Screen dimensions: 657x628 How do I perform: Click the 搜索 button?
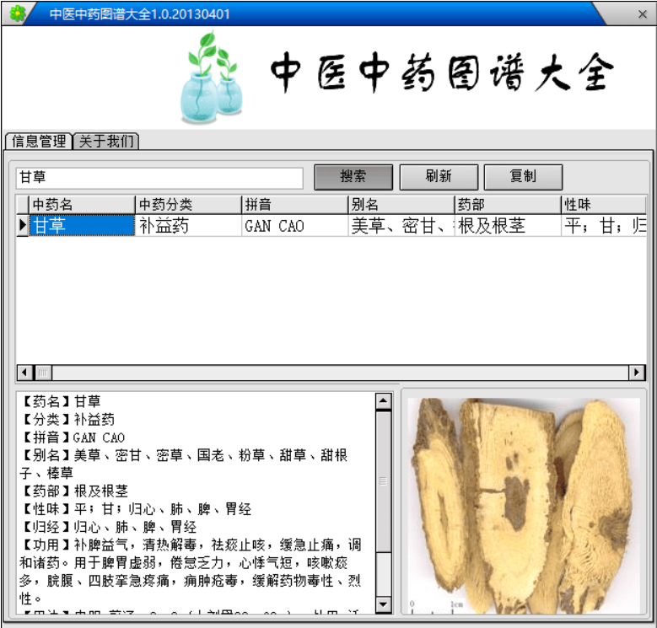[x=353, y=177]
